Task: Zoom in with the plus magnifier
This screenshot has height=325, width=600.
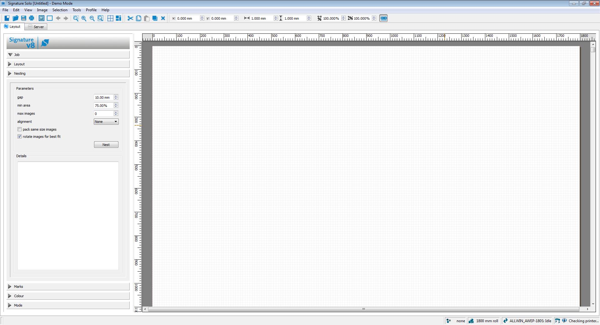Action: (84, 18)
